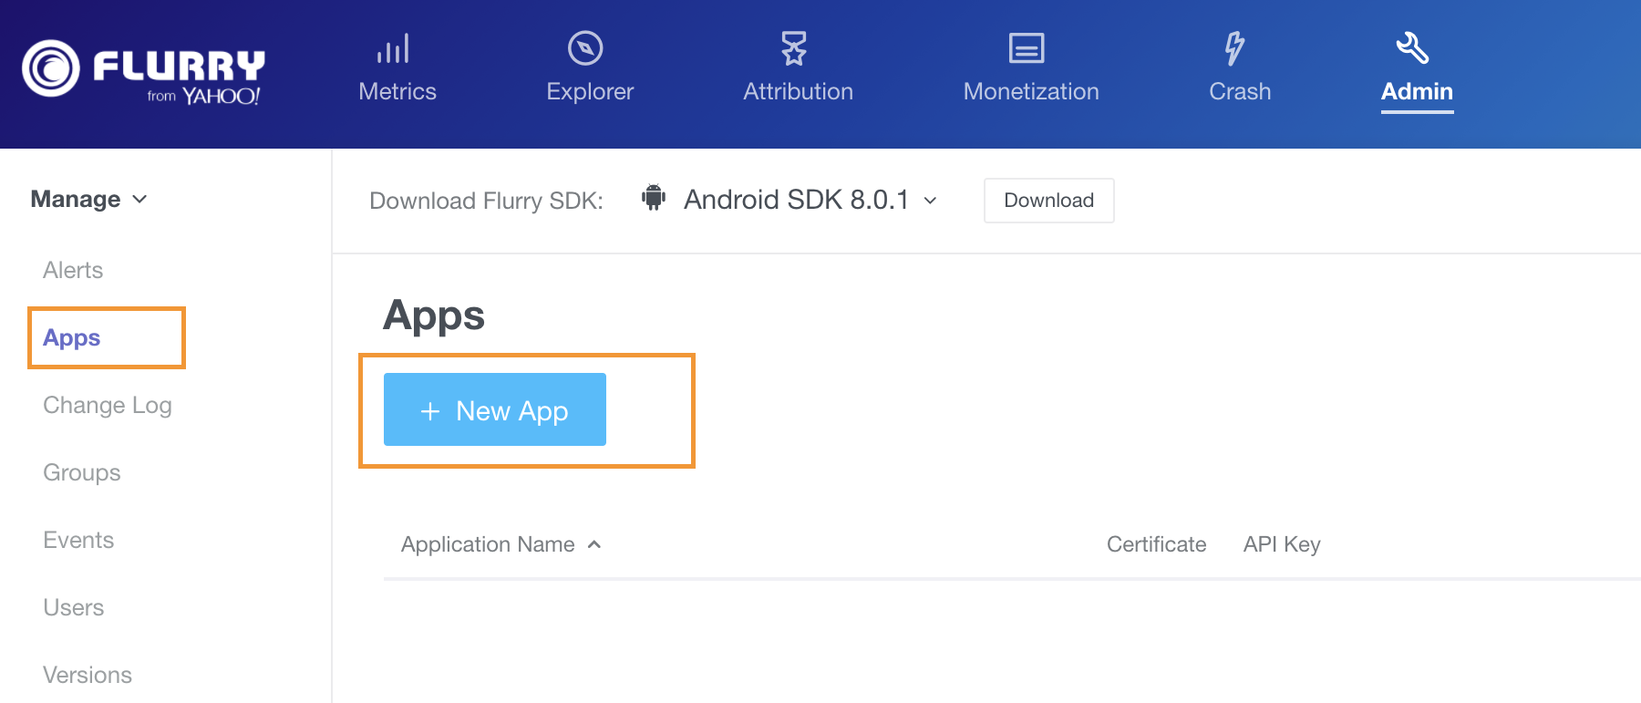Image resolution: width=1641 pixels, height=703 pixels.
Task: Create a New App
Action: 495,409
